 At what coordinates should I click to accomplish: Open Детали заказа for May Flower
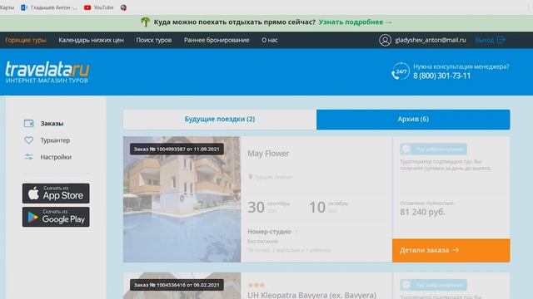click(x=451, y=250)
